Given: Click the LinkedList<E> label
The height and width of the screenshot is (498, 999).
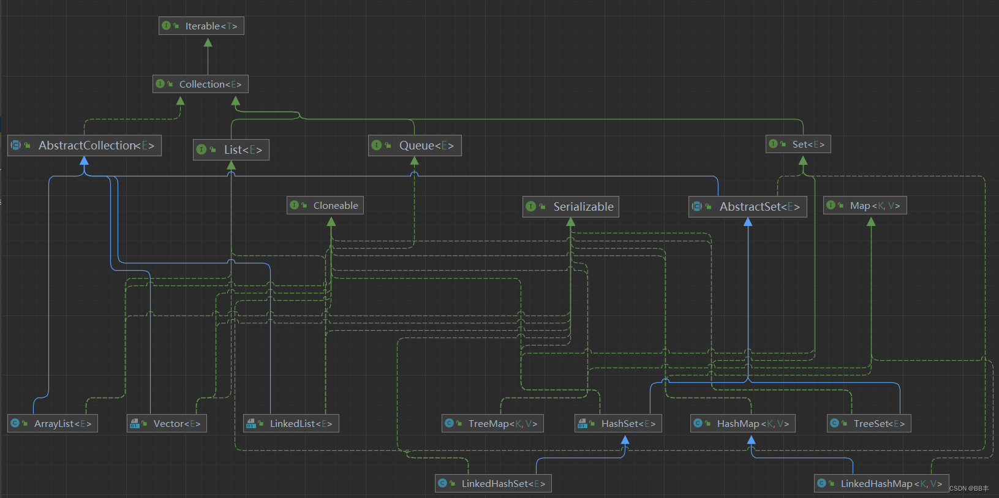Looking at the screenshot, I should [301, 423].
